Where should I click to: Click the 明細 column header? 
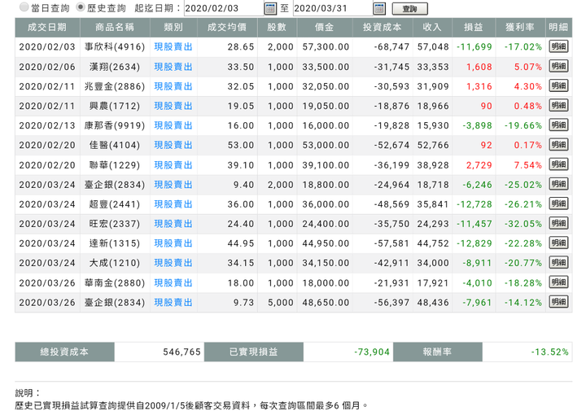(x=558, y=28)
